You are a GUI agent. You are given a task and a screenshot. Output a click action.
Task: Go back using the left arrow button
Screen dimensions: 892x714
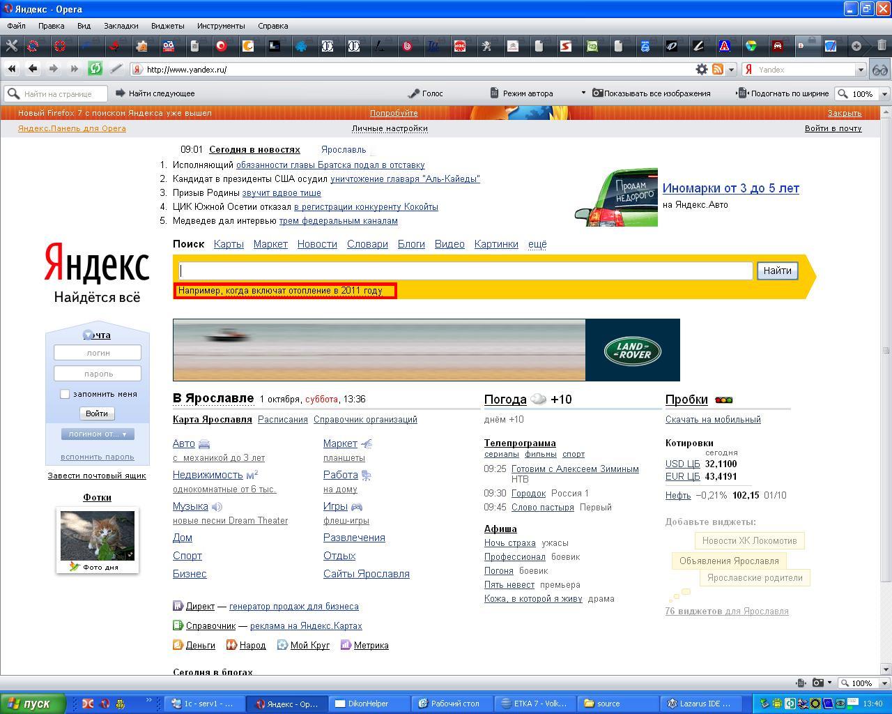click(x=32, y=69)
